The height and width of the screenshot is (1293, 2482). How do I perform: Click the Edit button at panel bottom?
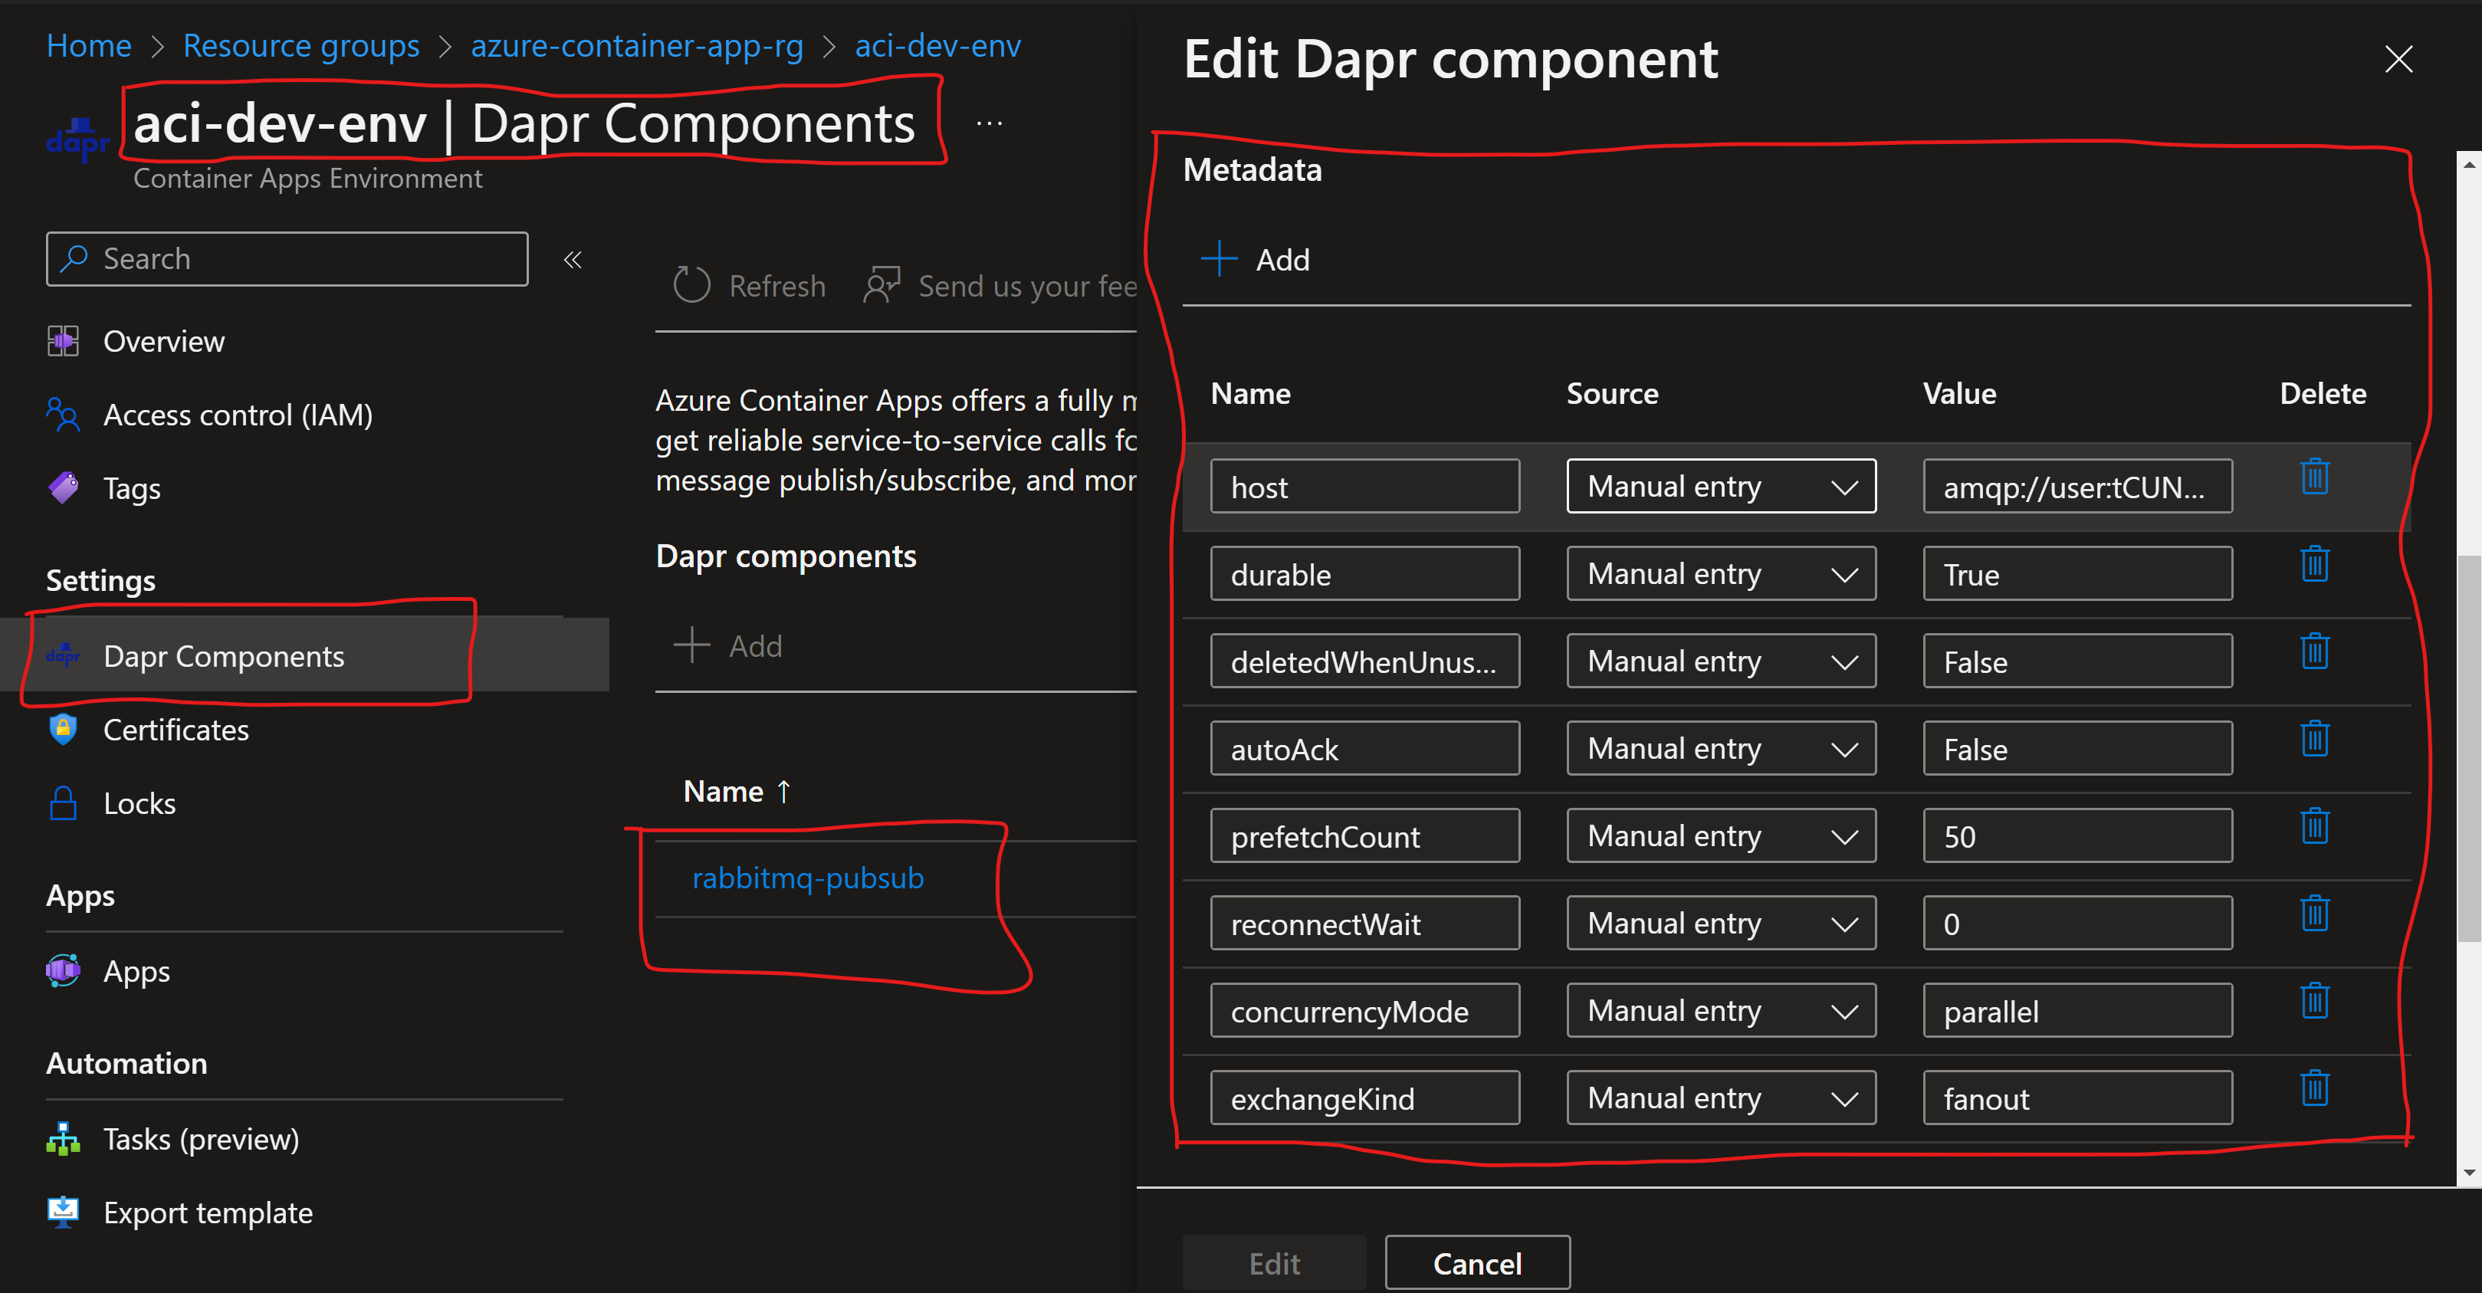click(1274, 1262)
